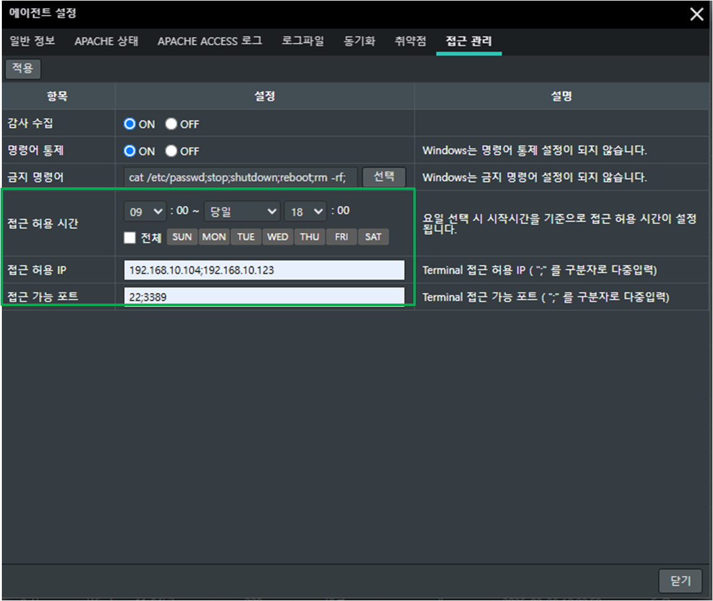Open the APACHE ACCESS 로그 tab
Image resolution: width=713 pixels, height=601 pixels.
coord(209,41)
